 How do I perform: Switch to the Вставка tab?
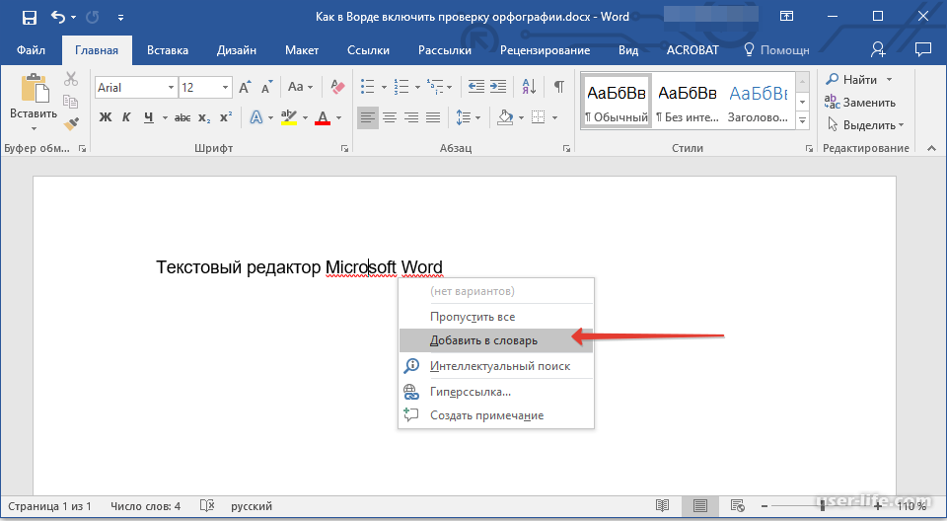[x=168, y=50]
